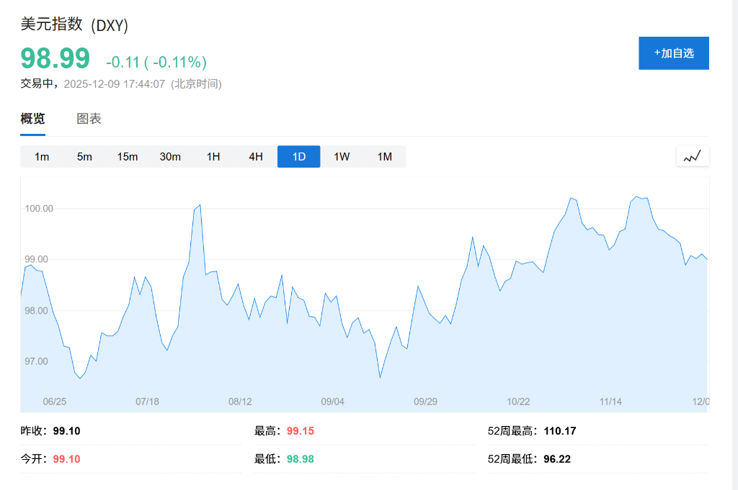
Task: Select the 5m timeframe
Action: [84, 156]
